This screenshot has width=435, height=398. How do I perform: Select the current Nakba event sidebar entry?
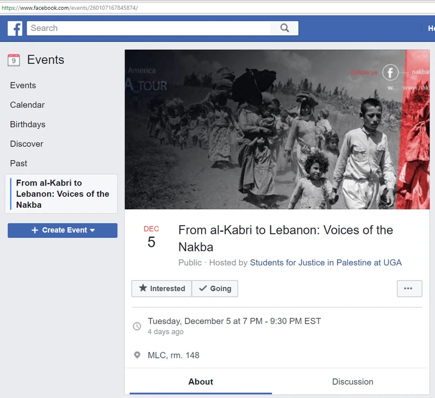point(62,194)
